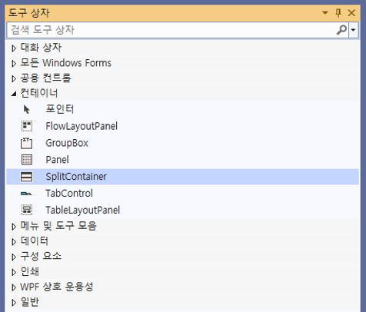Image resolution: width=366 pixels, height=312 pixels.
Task: Pick the FlowLayoutPanel icon
Action: pyautogui.click(x=27, y=126)
